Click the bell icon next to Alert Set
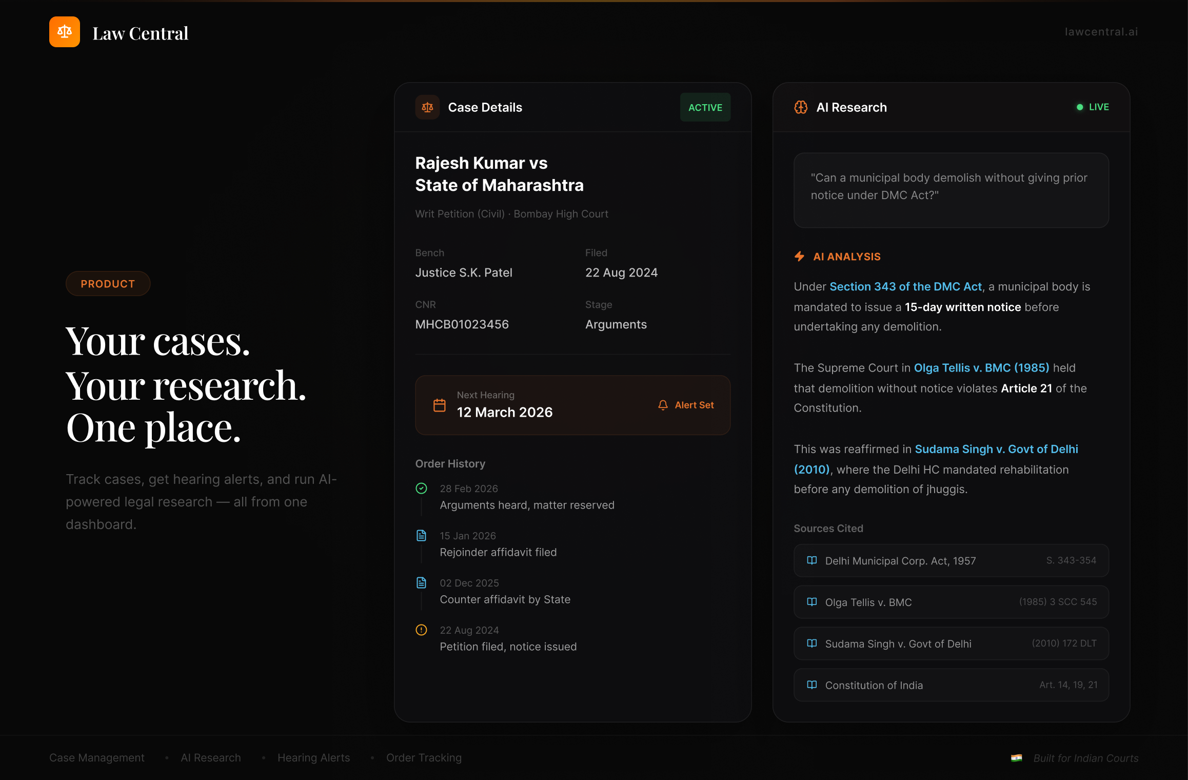The width and height of the screenshot is (1188, 780). point(662,405)
